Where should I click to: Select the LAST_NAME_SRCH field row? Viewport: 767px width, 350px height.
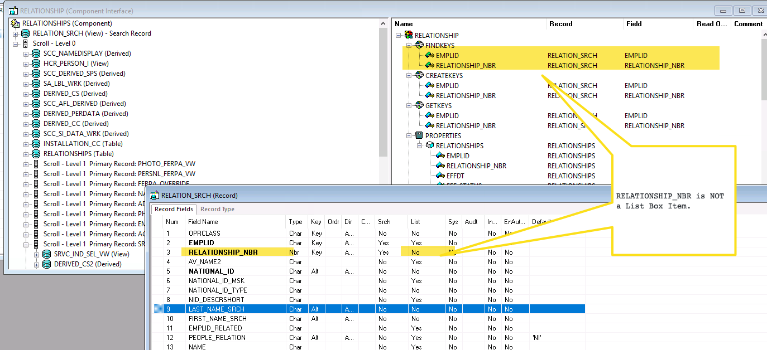pos(216,309)
